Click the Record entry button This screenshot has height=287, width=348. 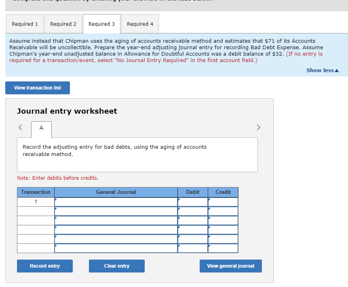point(44,266)
